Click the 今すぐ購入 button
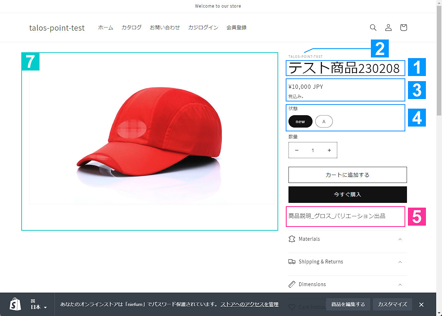This screenshot has width=442, height=316. 348,195
